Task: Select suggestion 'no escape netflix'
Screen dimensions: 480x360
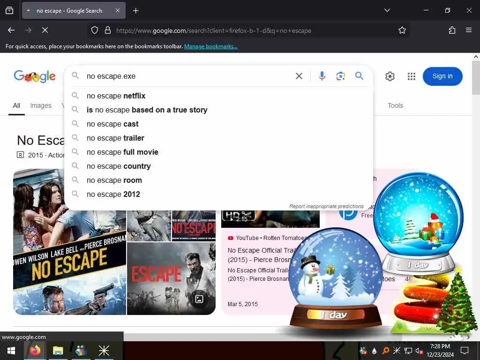Action: [x=218, y=96]
